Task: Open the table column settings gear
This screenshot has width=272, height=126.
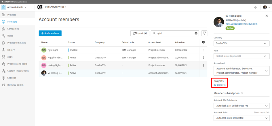Action: click(203, 42)
